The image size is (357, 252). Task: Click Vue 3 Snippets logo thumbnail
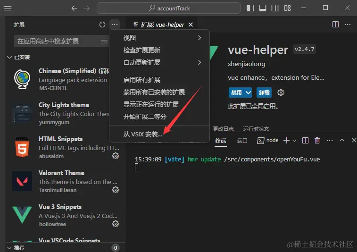22,215
